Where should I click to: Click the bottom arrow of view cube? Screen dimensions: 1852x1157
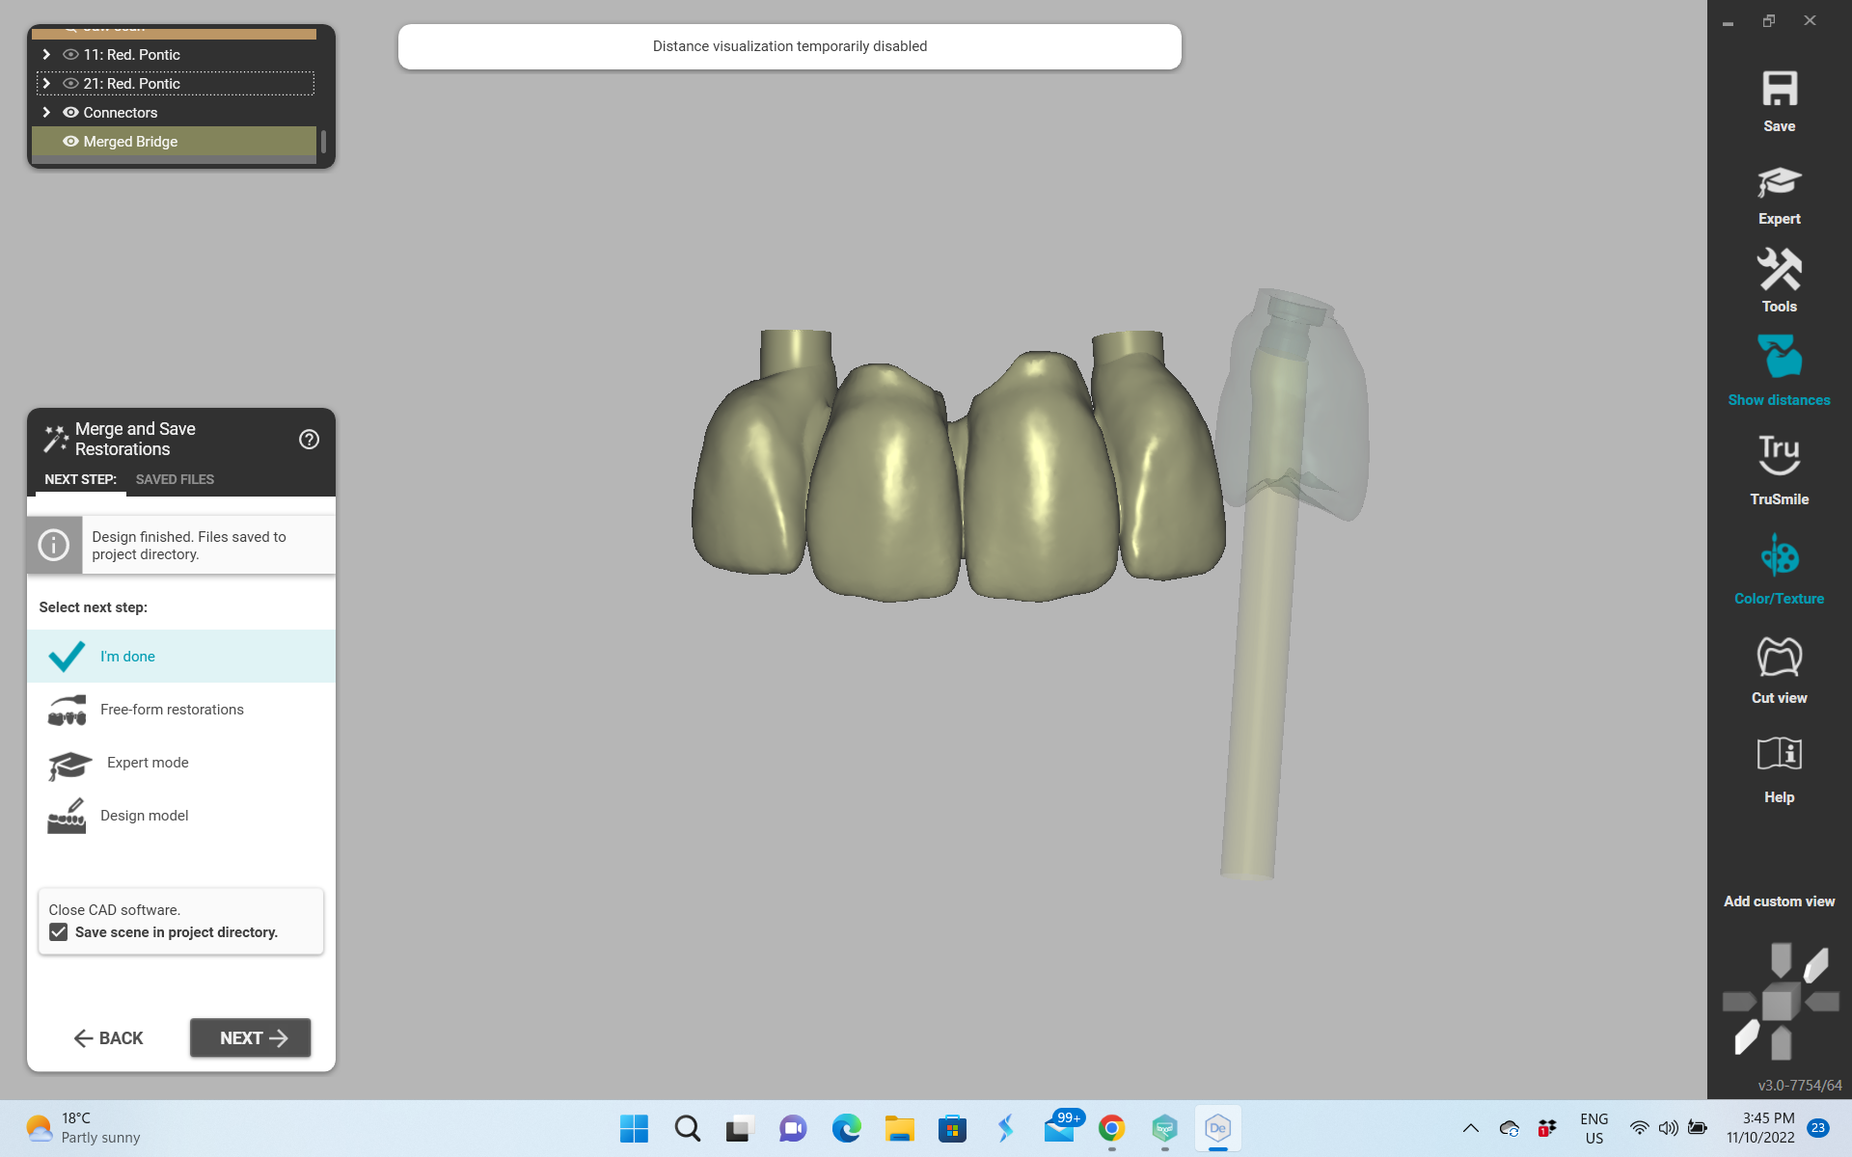click(1781, 1043)
